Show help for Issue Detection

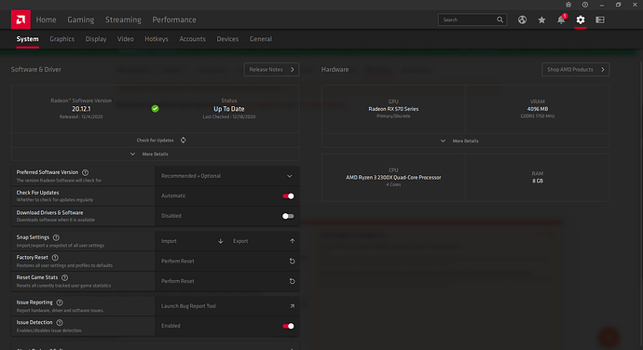pyautogui.click(x=60, y=323)
